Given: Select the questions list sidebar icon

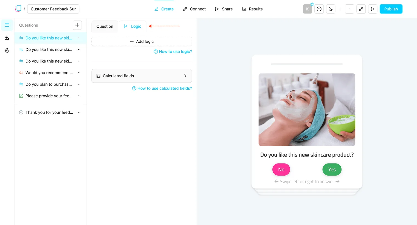Looking at the screenshot, I should point(7,25).
